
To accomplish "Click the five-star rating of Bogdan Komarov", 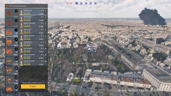I will pyautogui.click(x=27, y=39).
